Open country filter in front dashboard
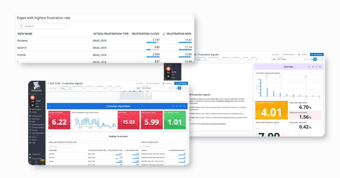The height and width of the screenshot is (178, 340). 110,88
